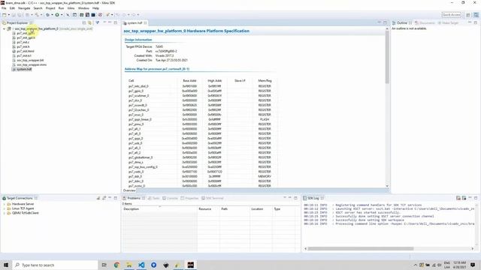Expand the QEMU TcfGdbClient node
The image size is (481, 270).
click(4, 213)
